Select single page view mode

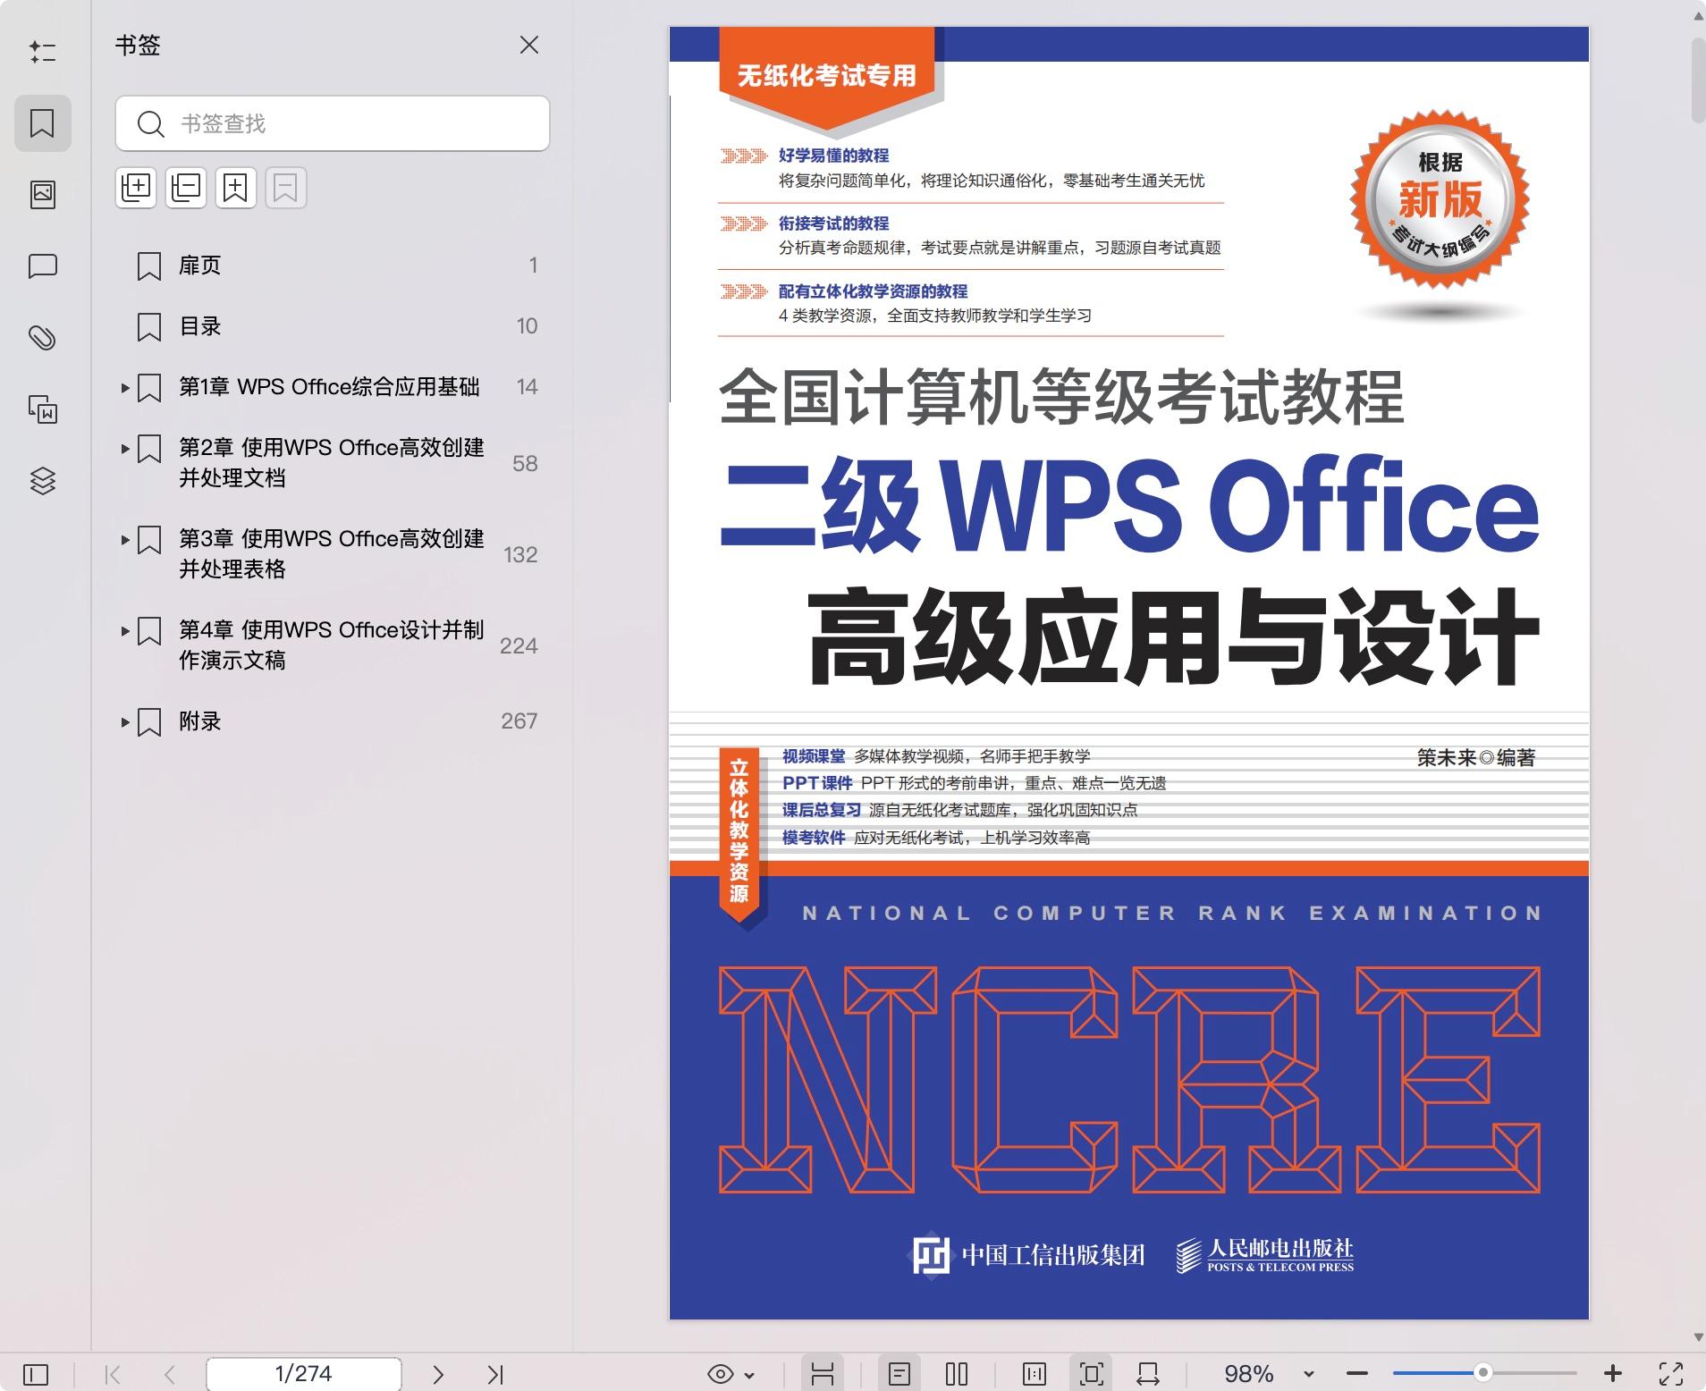coord(899,1374)
